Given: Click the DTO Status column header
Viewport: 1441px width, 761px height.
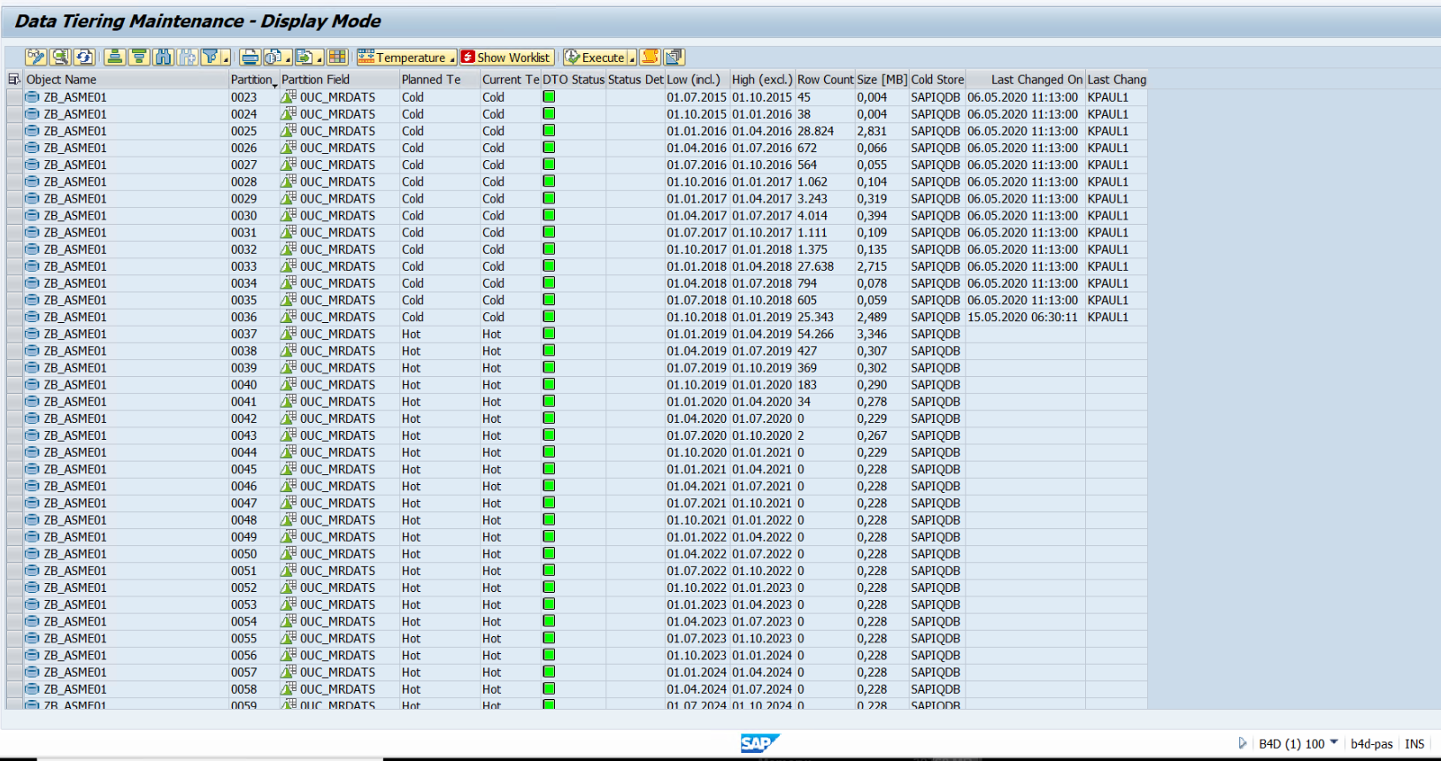Looking at the screenshot, I should [573, 80].
